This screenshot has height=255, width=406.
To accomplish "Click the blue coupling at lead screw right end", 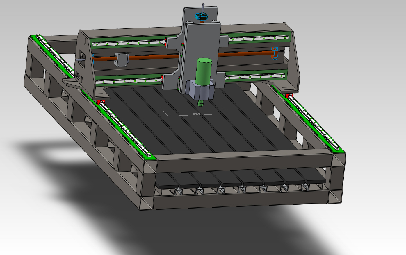I will click(275, 53).
